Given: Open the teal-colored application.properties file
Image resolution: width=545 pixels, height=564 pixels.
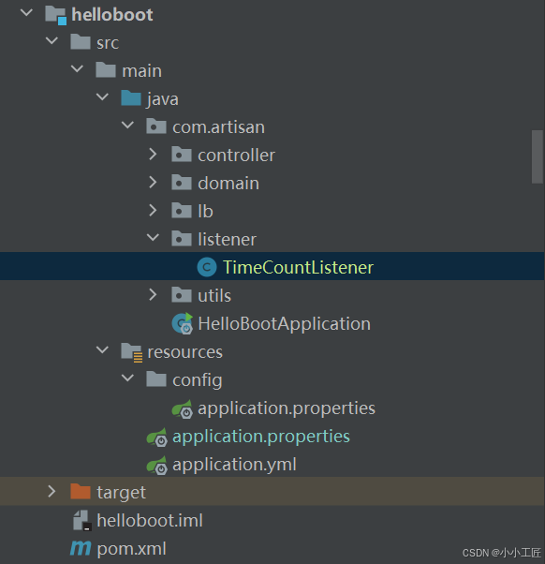Looking at the screenshot, I should coord(261,437).
